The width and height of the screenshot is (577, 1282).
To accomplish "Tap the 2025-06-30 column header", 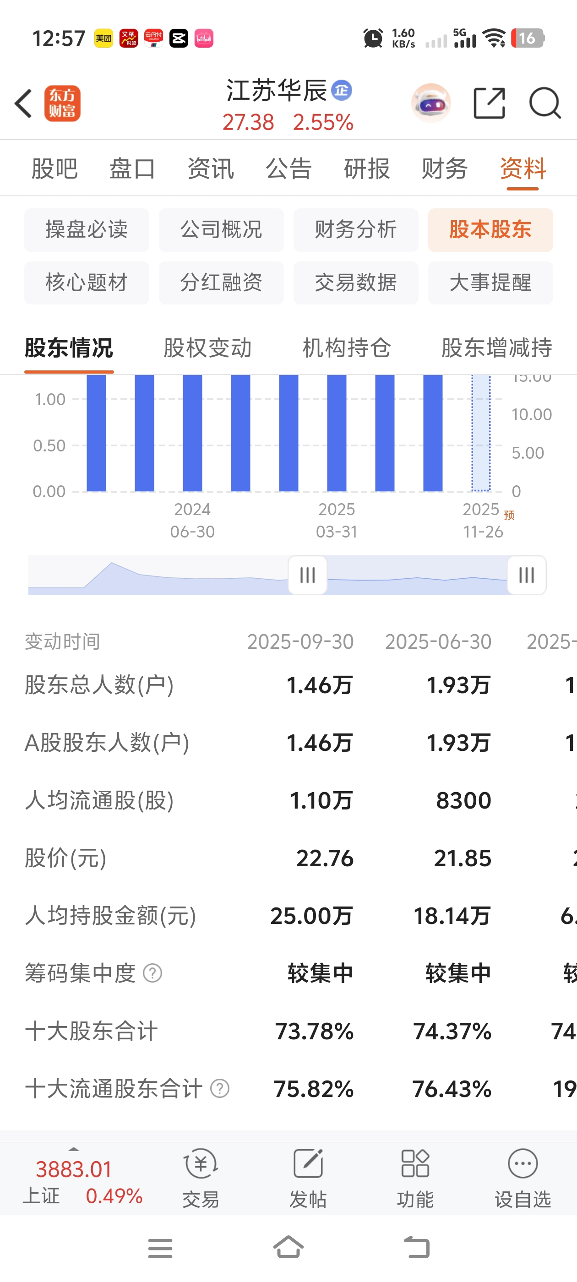I will [438, 641].
